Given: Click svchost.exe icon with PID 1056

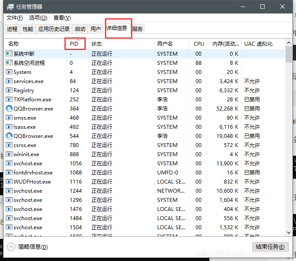Looking at the screenshot, I should tap(9, 163).
